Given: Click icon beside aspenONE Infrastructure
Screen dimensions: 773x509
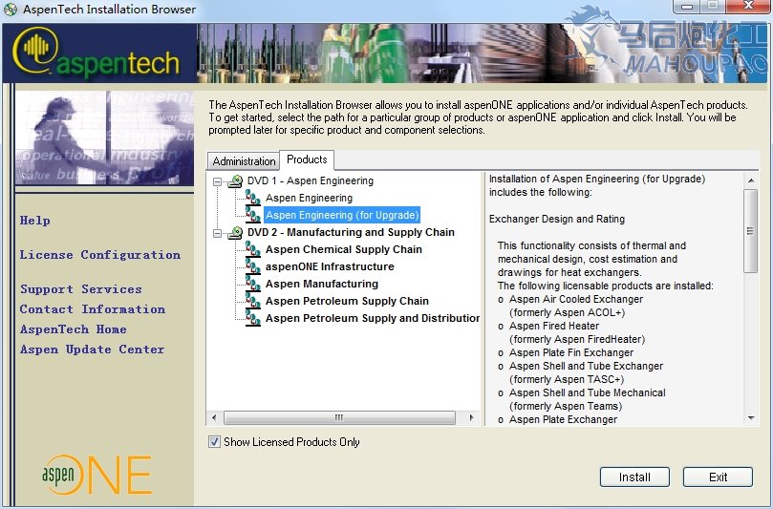Looking at the screenshot, I should point(253,266).
